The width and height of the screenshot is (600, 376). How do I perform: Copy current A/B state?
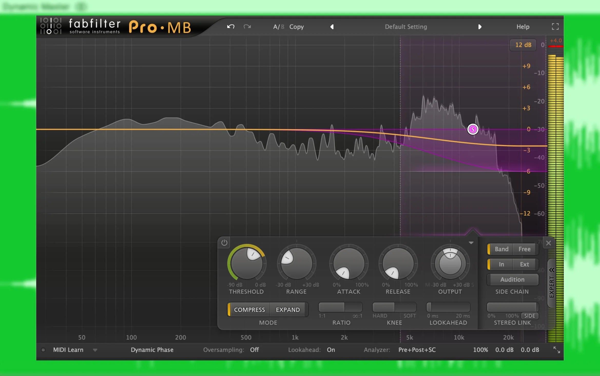[296, 27]
